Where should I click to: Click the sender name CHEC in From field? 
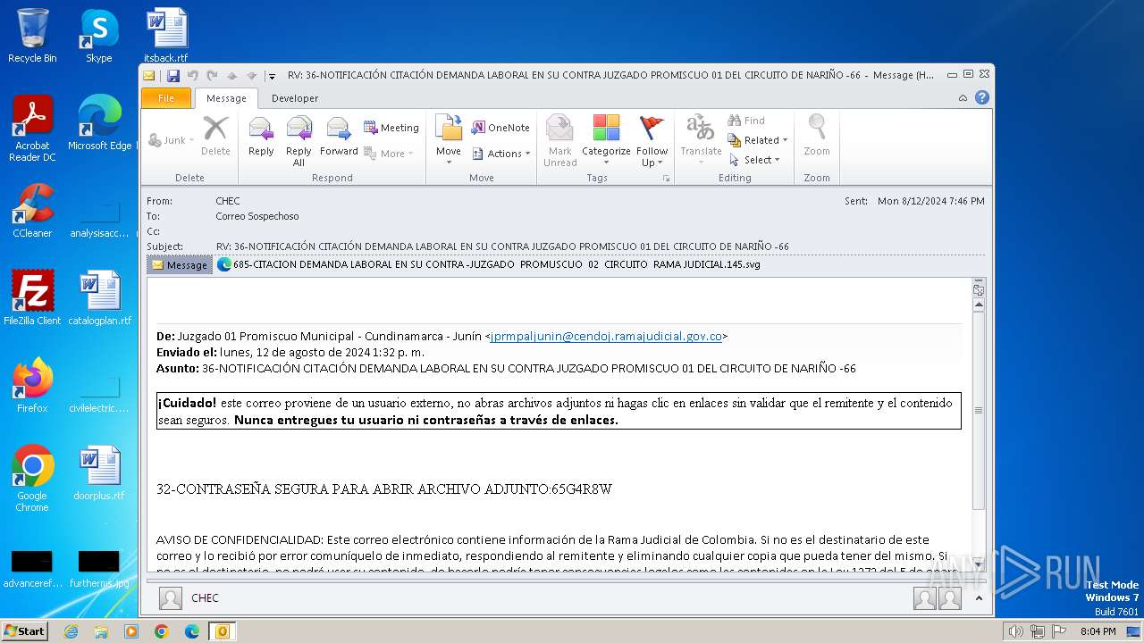click(x=228, y=201)
